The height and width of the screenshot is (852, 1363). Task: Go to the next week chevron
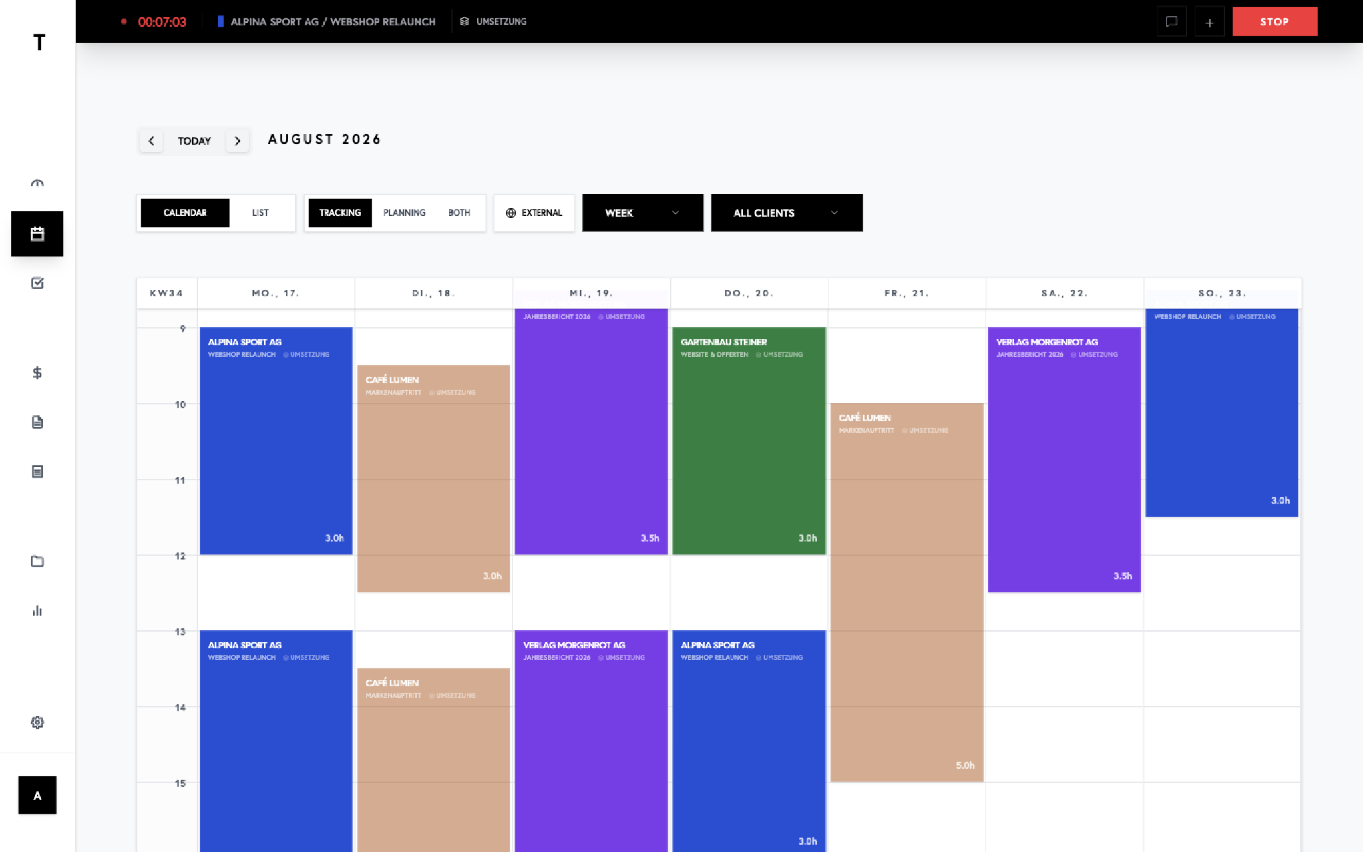pyautogui.click(x=238, y=141)
